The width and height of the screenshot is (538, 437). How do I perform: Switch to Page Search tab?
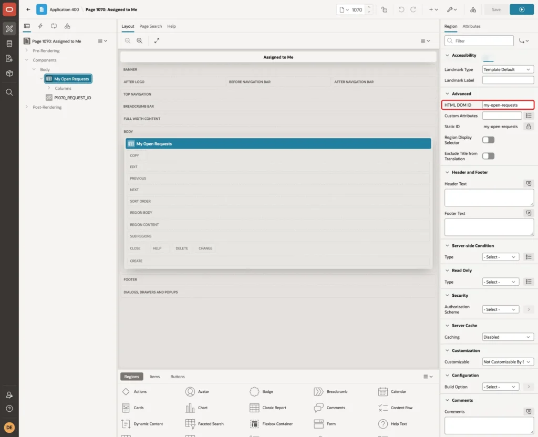(x=150, y=26)
